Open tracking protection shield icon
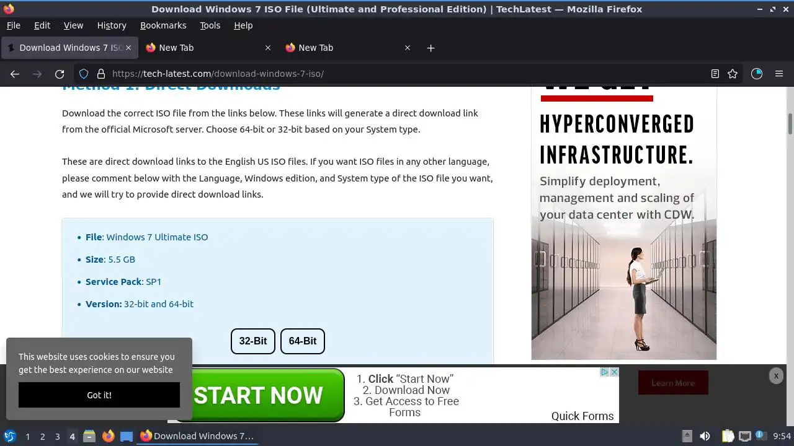Image resolution: width=794 pixels, height=446 pixels. (84, 74)
